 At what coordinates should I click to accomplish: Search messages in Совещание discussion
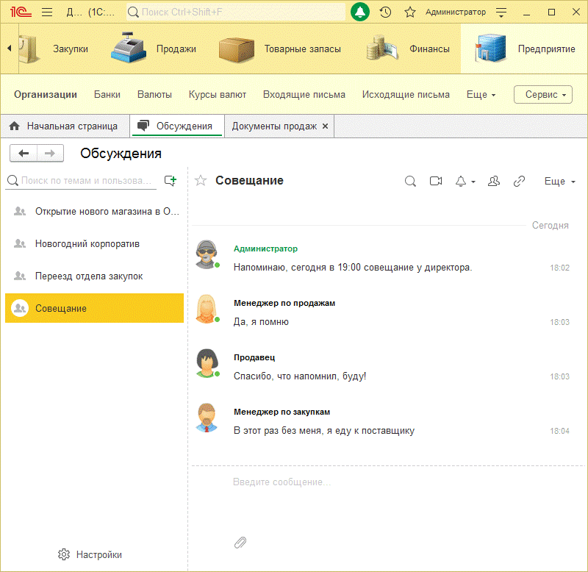tap(411, 181)
